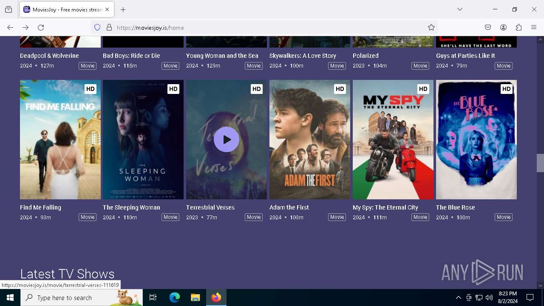The image size is (544, 306).
Task: Click the Latest TV Shows heading
Action: (67, 274)
